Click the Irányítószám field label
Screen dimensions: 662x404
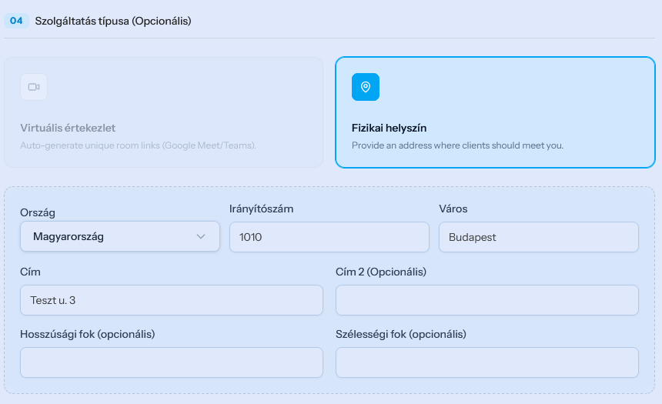pyautogui.click(x=262, y=209)
